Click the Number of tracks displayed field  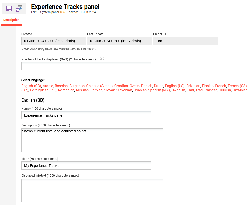click(86, 66)
